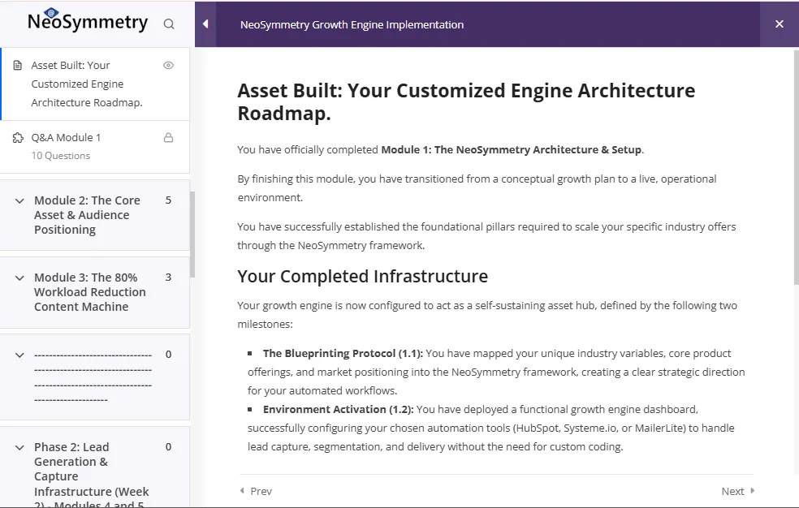This screenshot has height=508, width=799.
Task: Click lesson count '5' for Module 2
Action: [x=168, y=200]
